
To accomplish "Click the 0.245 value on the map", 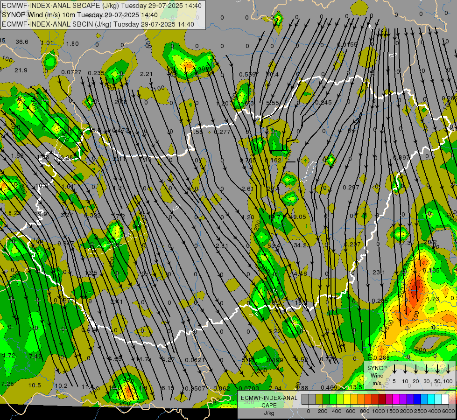I will click(x=323, y=103).
